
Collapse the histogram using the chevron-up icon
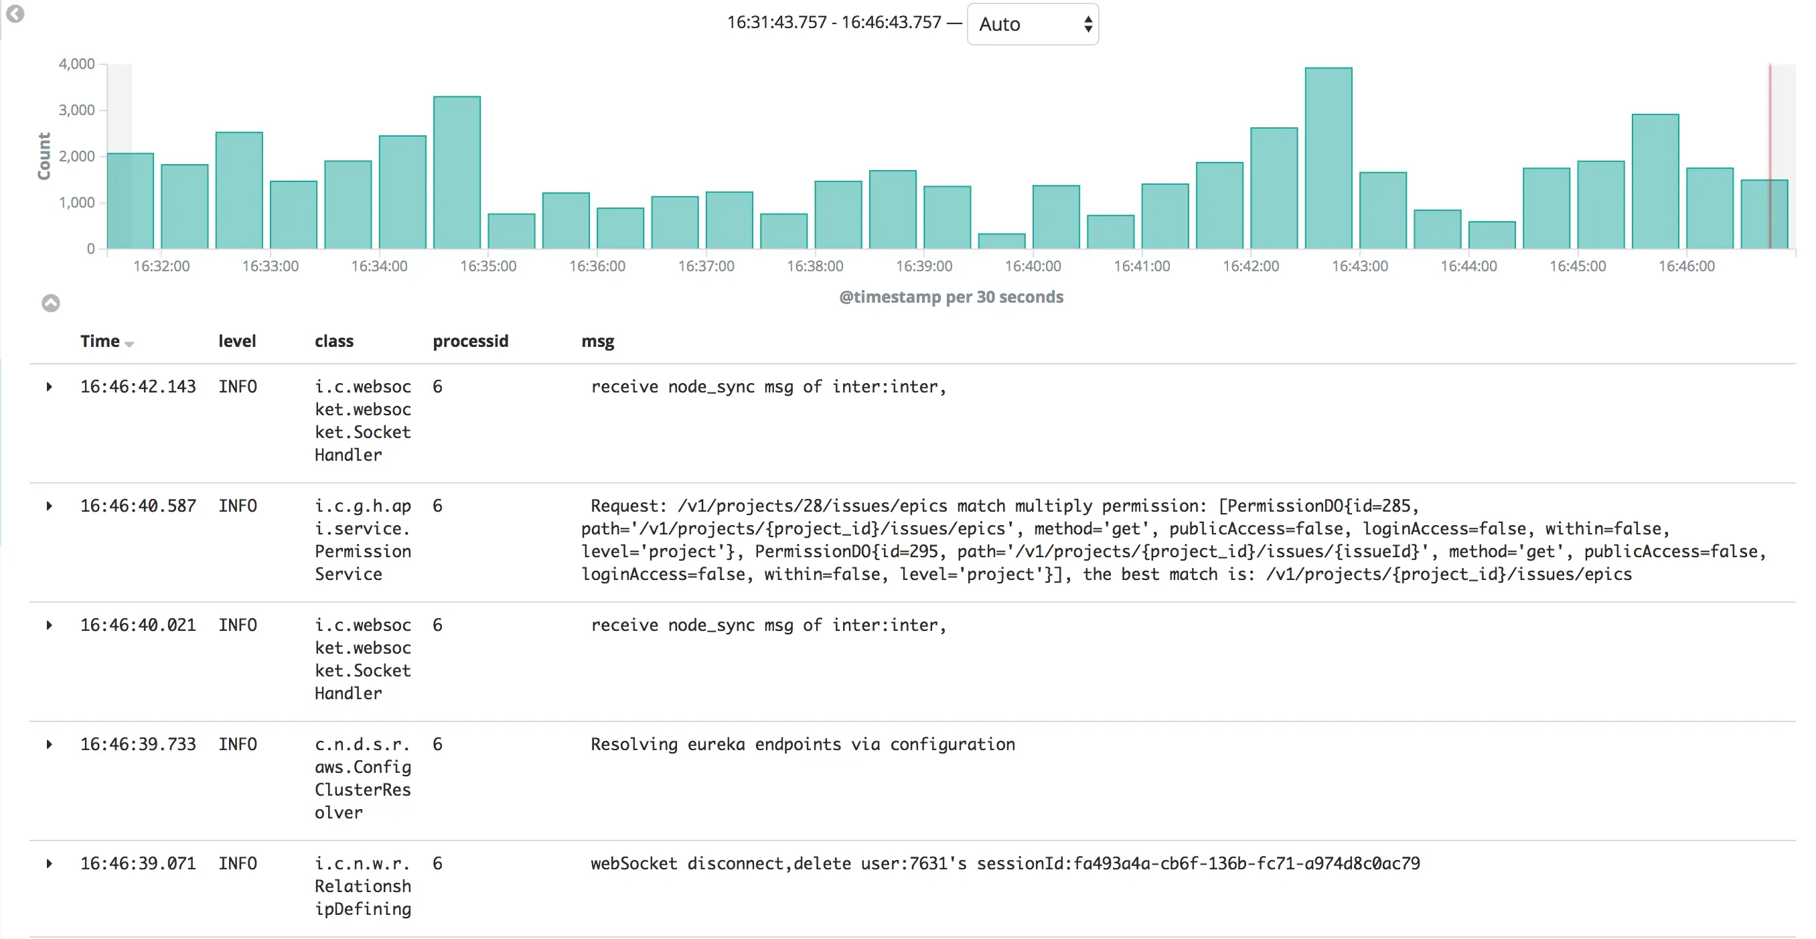pyautogui.click(x=51, y=303)
